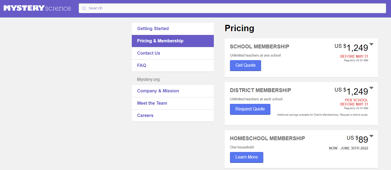
Task: Click the red 'PER SCHOOL' label
Action: [x=357, y=100]
